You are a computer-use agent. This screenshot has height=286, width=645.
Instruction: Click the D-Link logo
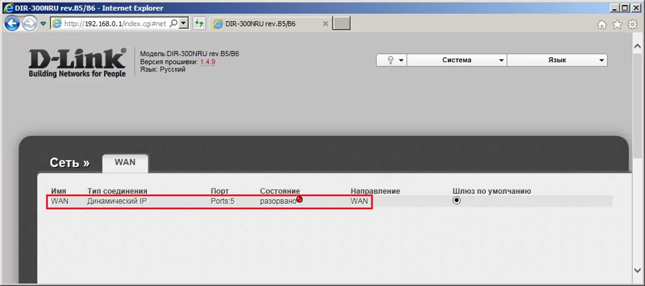coord(77,62)
